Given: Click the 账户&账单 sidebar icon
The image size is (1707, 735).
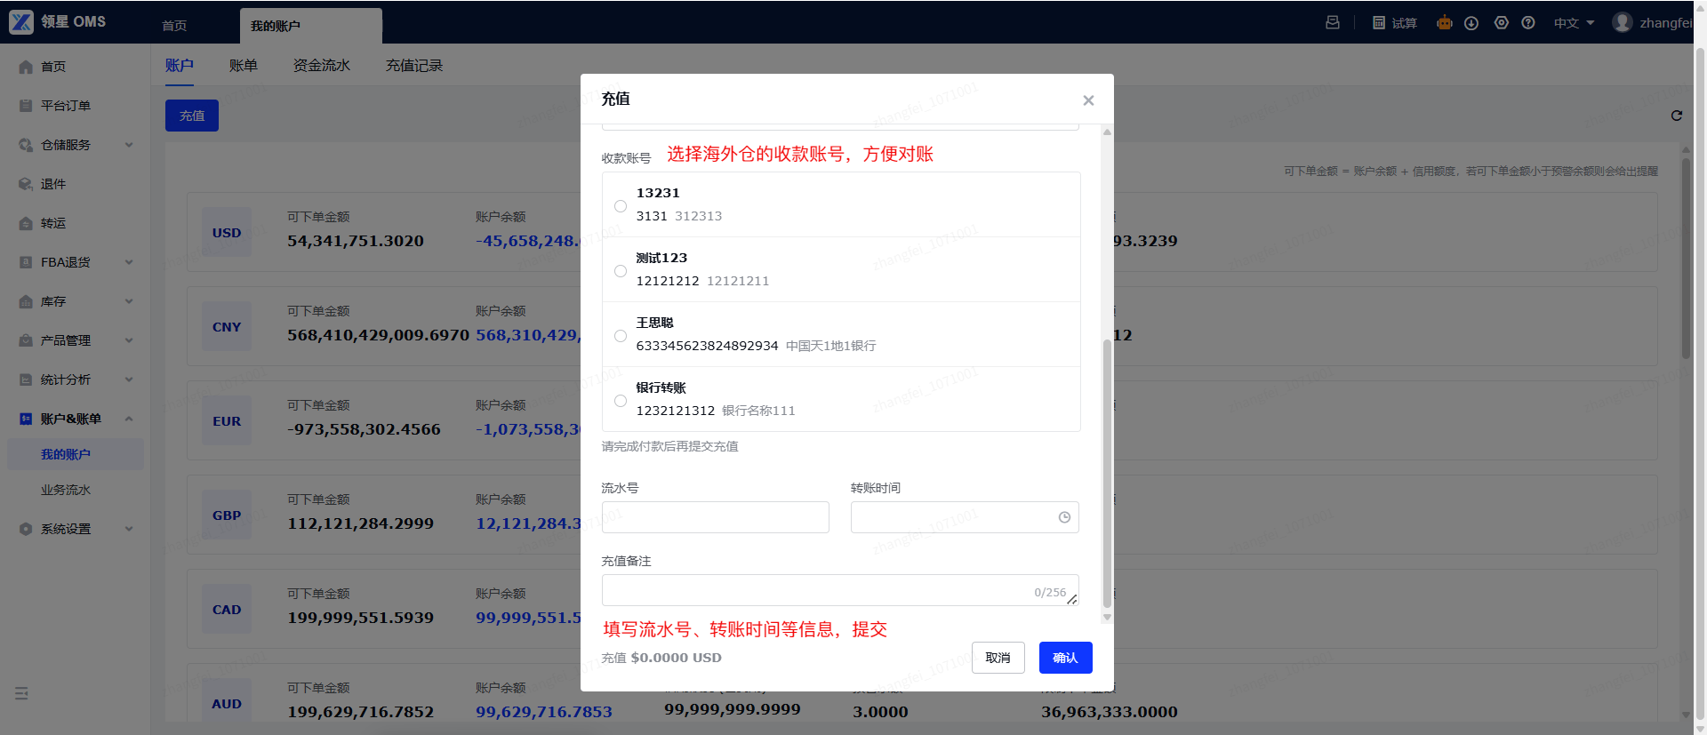Looking at the screenshot, I should (26, 419).
